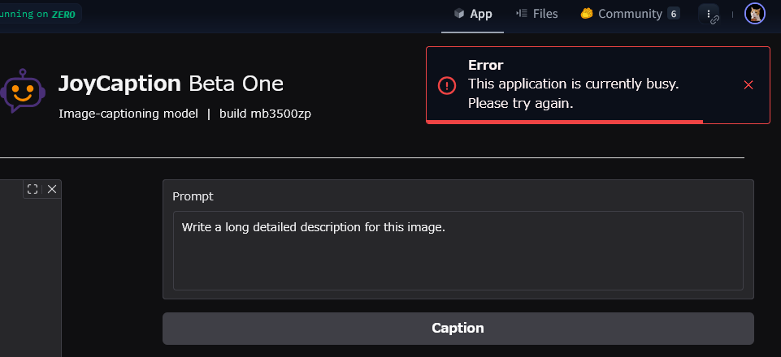Focus the Prompt text box
This screenshot has width=781, height=357.
click(x=458, y=250)
